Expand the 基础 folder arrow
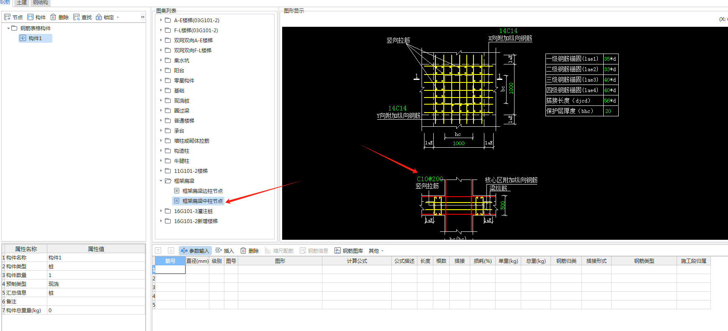The height and width of the screenshot is (331, 728). (x=161, y=90)
